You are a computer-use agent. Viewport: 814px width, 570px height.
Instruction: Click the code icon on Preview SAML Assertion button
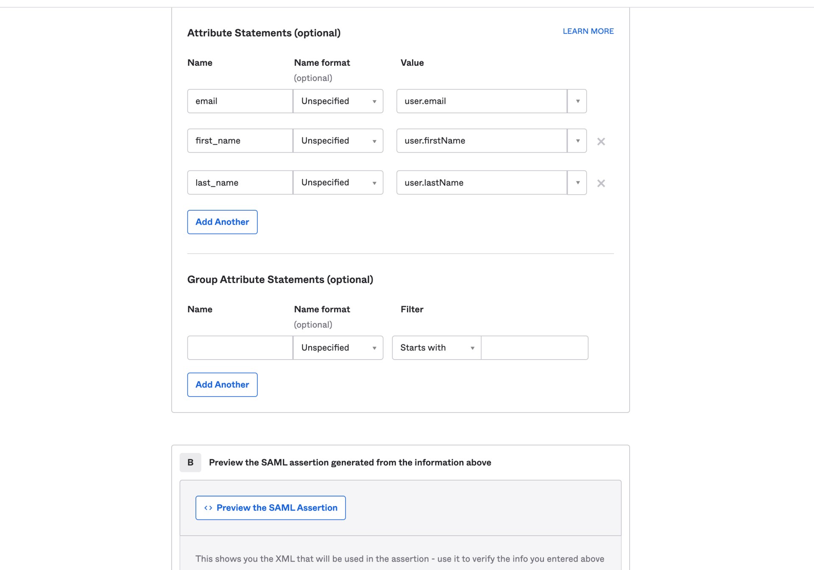pyautogui.click(x=208, y=508)
